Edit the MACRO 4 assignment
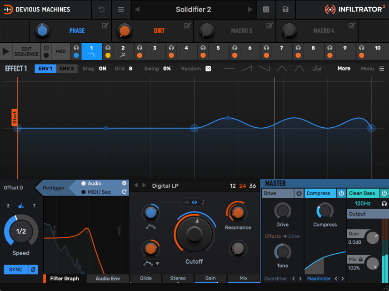 pyautogui.click(x=352, y=25)
